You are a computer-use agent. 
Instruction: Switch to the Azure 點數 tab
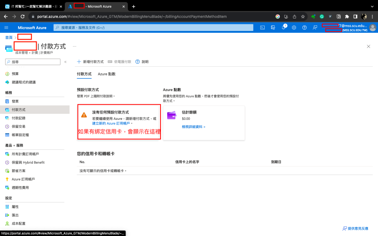(107, 74)
